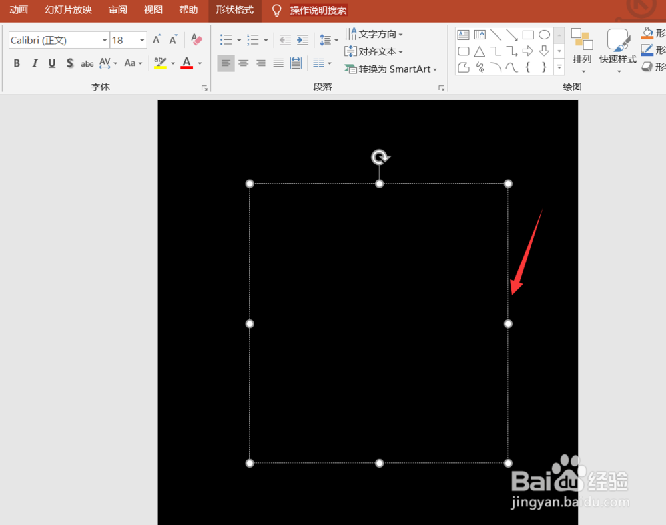Image resolution: width=666 pixels, height=525 pixels.
Task: Toggle italic formatting
Action: pyautogui.click(x=34, y=63)
